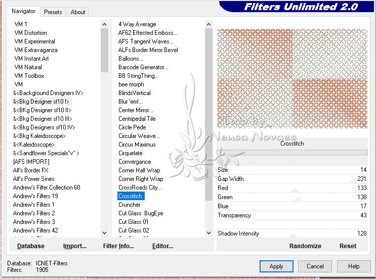
Task: Click filter list down arrow
Action: click(208, 233)
